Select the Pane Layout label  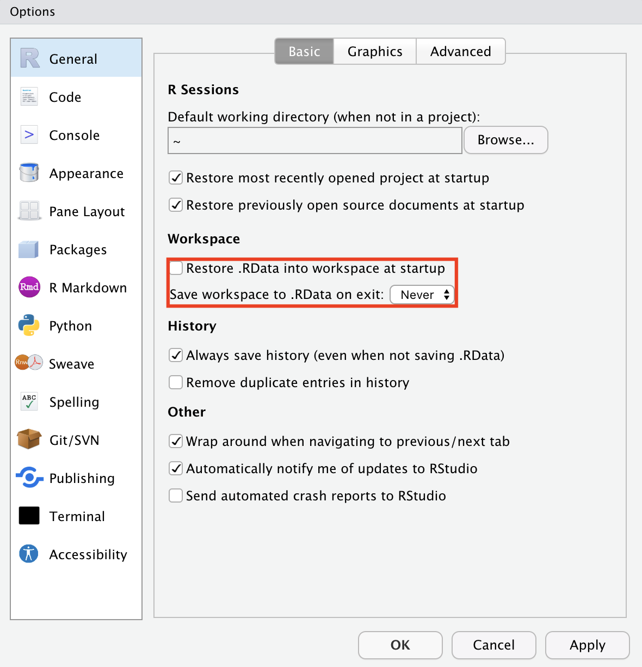87,212
